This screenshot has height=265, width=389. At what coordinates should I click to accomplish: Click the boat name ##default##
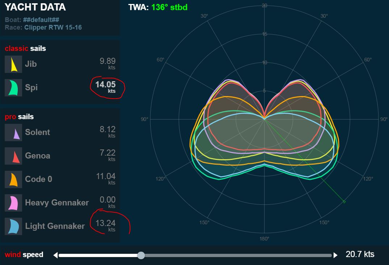[x=41, y=20]
